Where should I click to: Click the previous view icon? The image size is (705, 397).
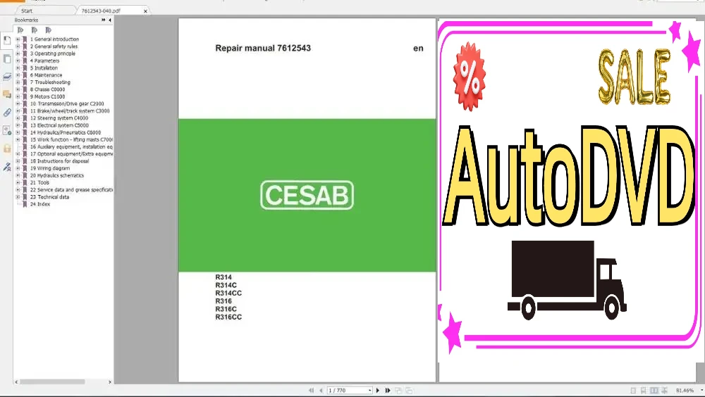(398, 390)
